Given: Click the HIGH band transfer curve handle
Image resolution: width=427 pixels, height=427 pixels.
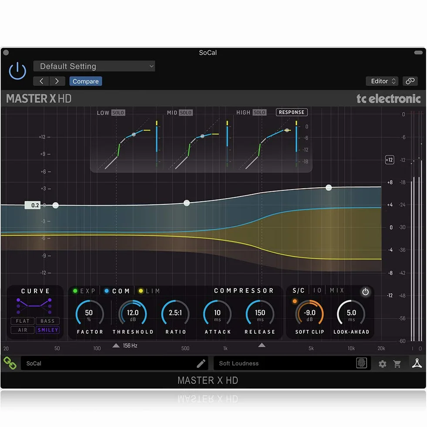Looking at the screenshot, I should point(287,130).
